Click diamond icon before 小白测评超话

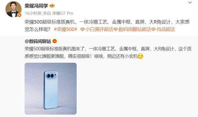(x=82, y=29)
